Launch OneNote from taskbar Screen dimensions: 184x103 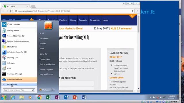click(57, 97)
